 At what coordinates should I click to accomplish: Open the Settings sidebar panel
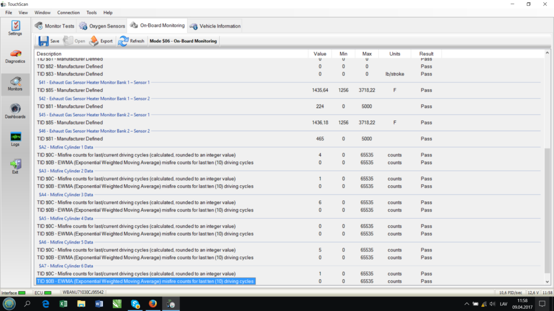tap(15, 28)
